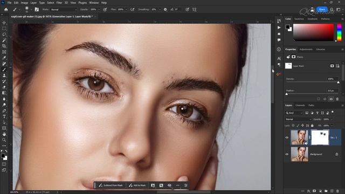Screen dimensions: 345x194
Task: Click Subtract from Mask button
Action: coord(111,185)
